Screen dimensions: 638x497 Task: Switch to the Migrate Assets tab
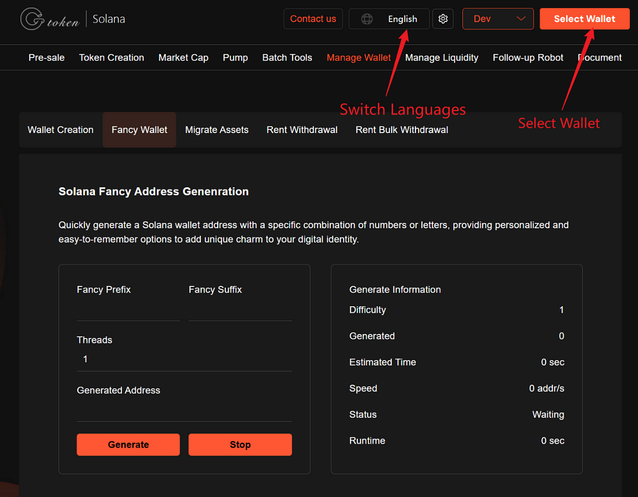coord(217,130)
